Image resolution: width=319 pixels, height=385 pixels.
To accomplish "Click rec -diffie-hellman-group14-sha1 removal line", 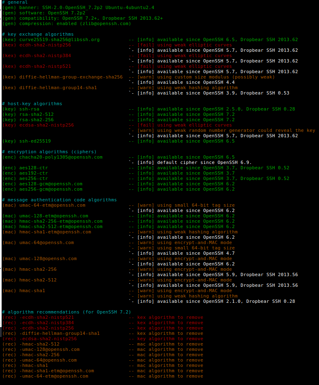I will (x=103, y=334).
